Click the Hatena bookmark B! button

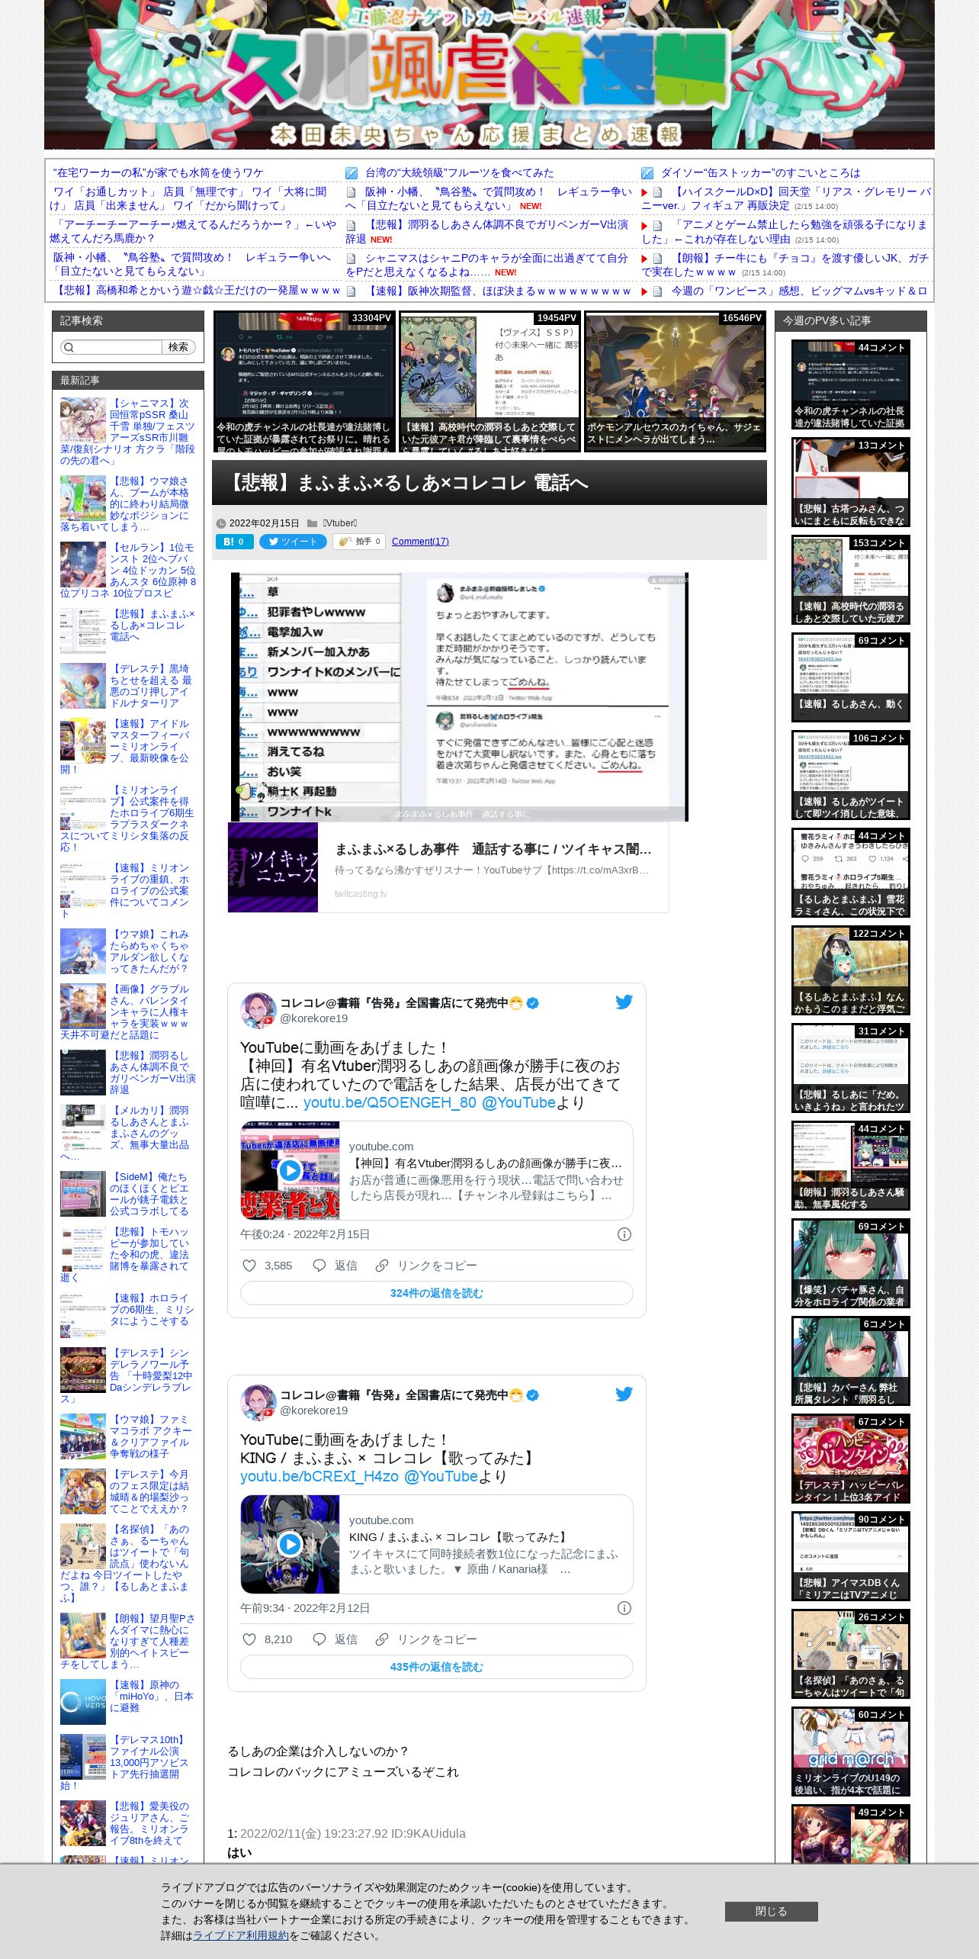[x=235, y=542]
